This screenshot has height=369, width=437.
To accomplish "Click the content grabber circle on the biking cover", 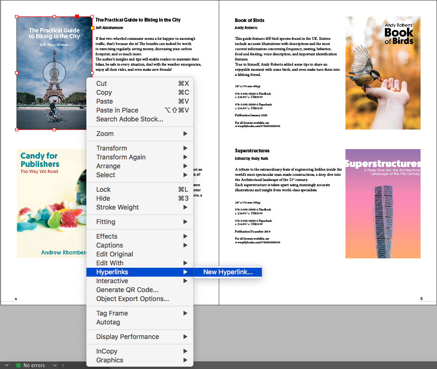I will coord(54,73).
